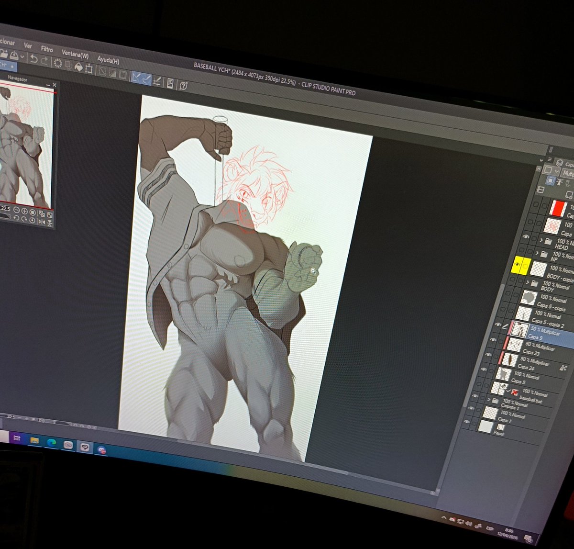The height and width of the screenshot is (549, 574).
Task: Click Navigator zoom out minus icon
Action: point(17,211)
